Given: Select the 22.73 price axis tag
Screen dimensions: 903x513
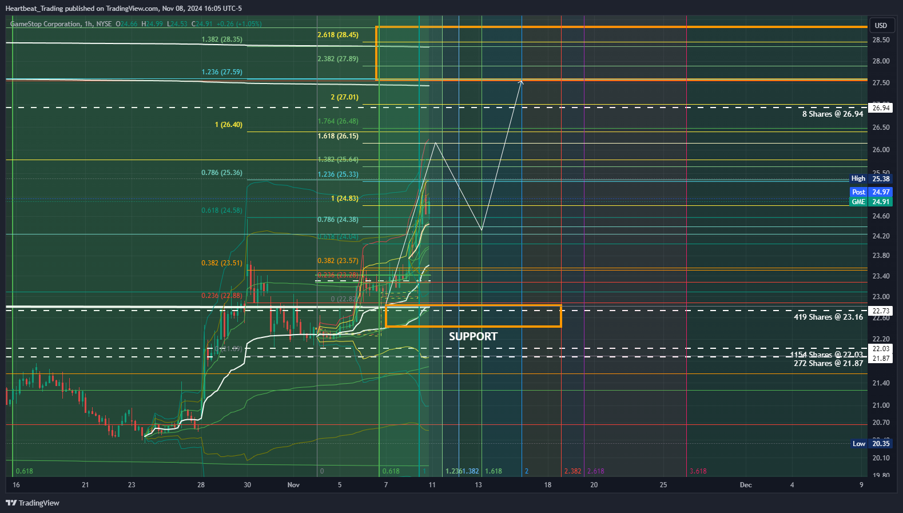Looking at the screenshot, I should (x=881, y=311).
